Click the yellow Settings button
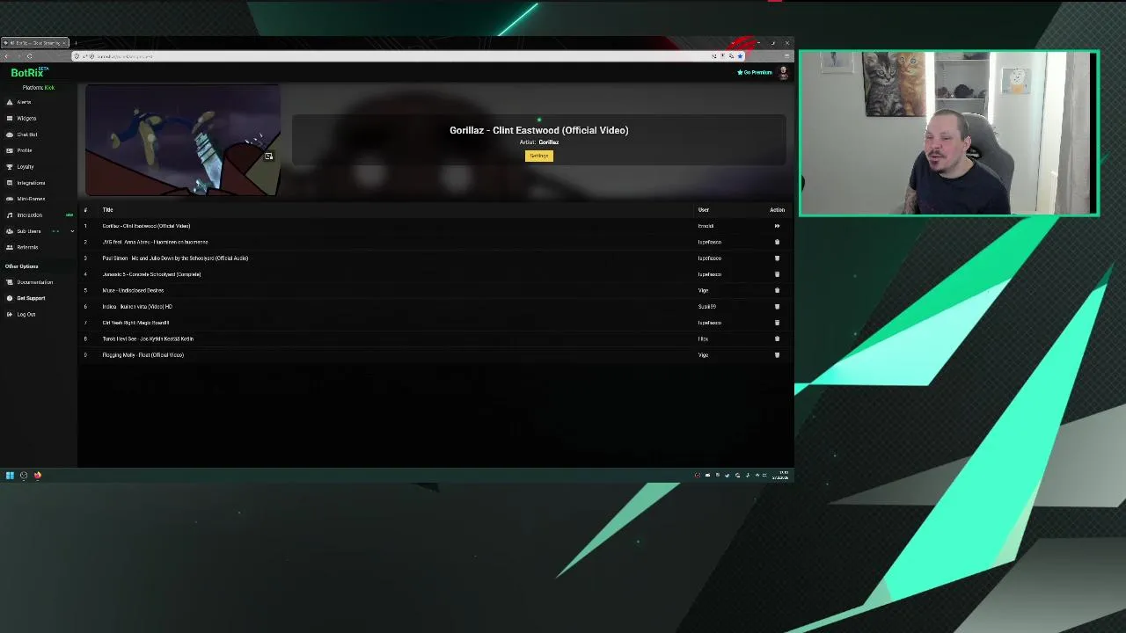1126x633 pixels. coord(539,156)
